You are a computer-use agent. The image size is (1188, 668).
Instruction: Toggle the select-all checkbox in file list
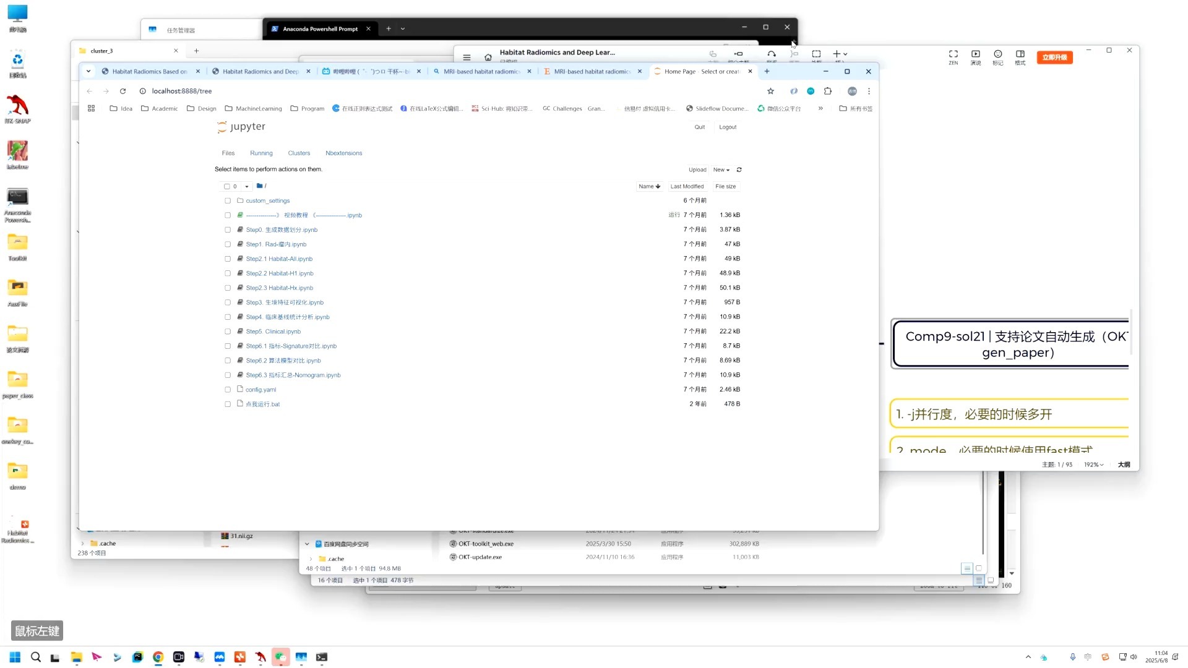click(227, 186)
